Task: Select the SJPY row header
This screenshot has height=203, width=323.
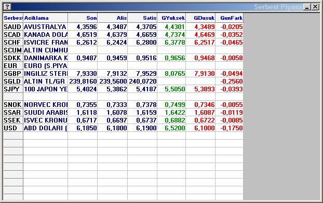Action: click(x=13, y=89)
